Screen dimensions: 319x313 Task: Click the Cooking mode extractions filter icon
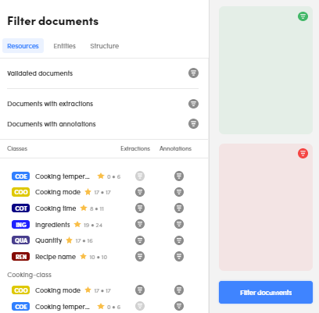click(140, 192)
